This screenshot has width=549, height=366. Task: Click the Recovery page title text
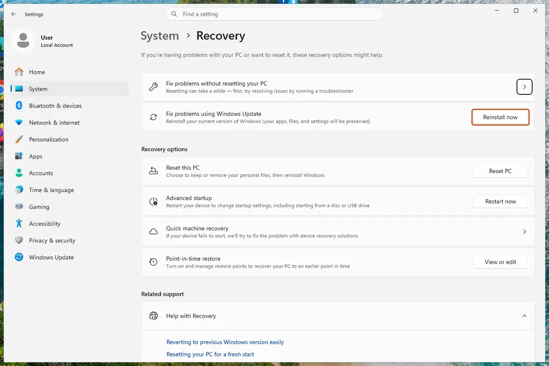point(221,36)
